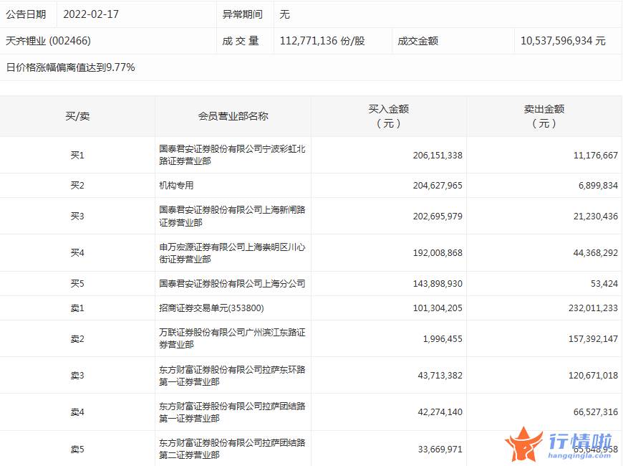Image resolution: width=623 pixels, height=466 pixels.
Task: Click the 机构专用 member name
Action: tap(176, 186)
